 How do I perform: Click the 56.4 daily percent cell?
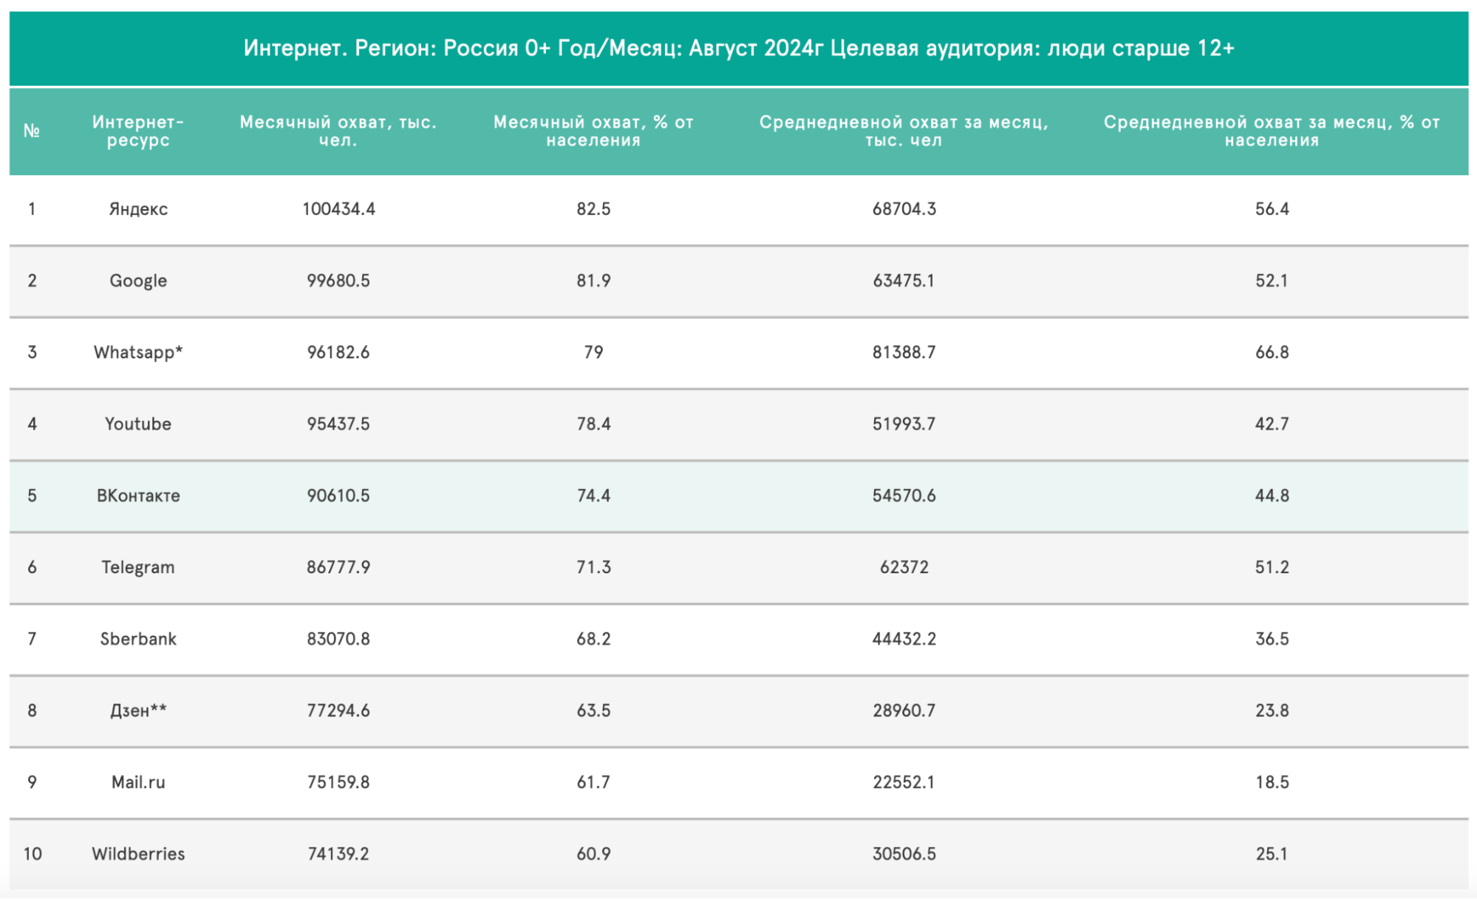point(1272,209)
